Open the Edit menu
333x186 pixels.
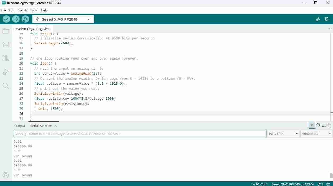[x=12, y=10]
